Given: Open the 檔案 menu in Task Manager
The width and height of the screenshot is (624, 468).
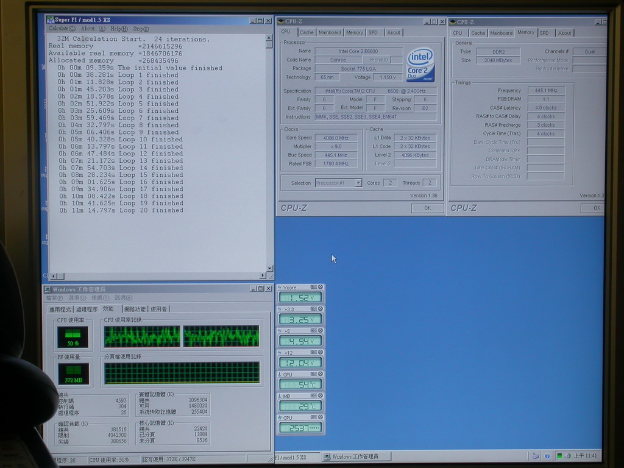Looking at the screenshot, I should click(x=54, y=297).
